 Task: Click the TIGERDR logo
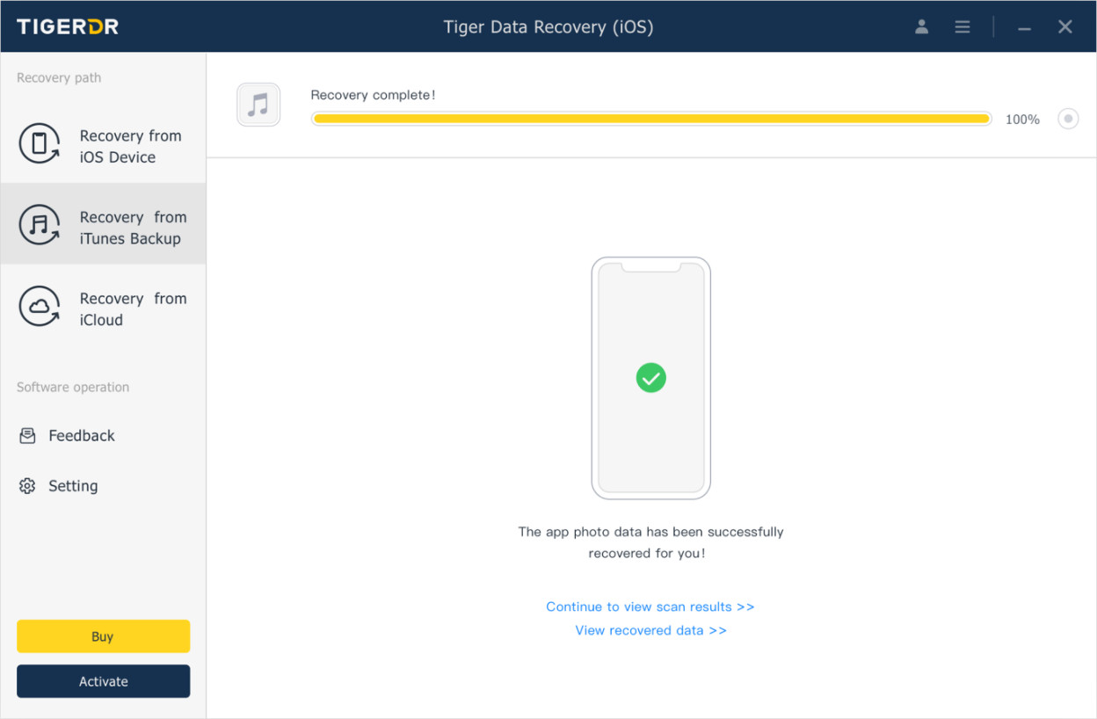point(68,26)
